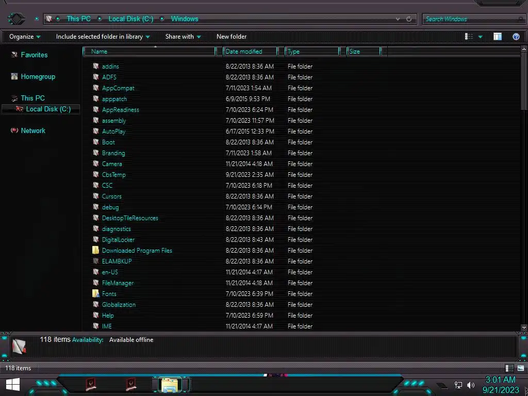Open the clock showing 3:01 AM

point(500,385)
